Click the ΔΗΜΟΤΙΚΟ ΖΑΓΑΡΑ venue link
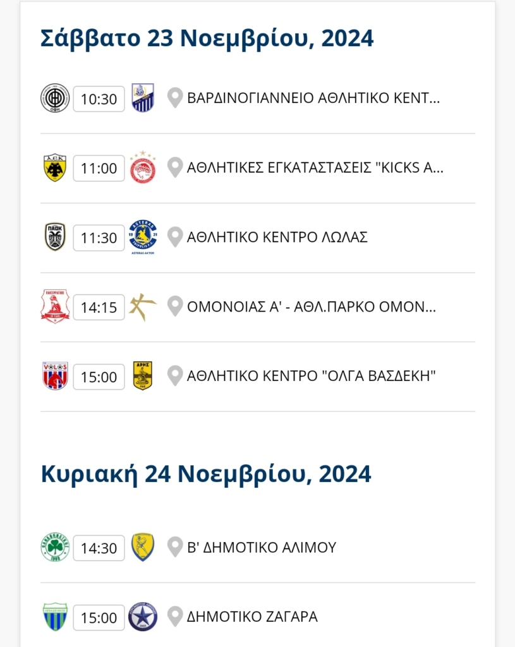This screenshot has width=515, height=647. pyautogui.click(x=252, y=617)
